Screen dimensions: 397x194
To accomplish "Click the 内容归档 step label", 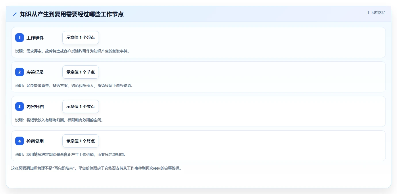I will tap(35, 106).
